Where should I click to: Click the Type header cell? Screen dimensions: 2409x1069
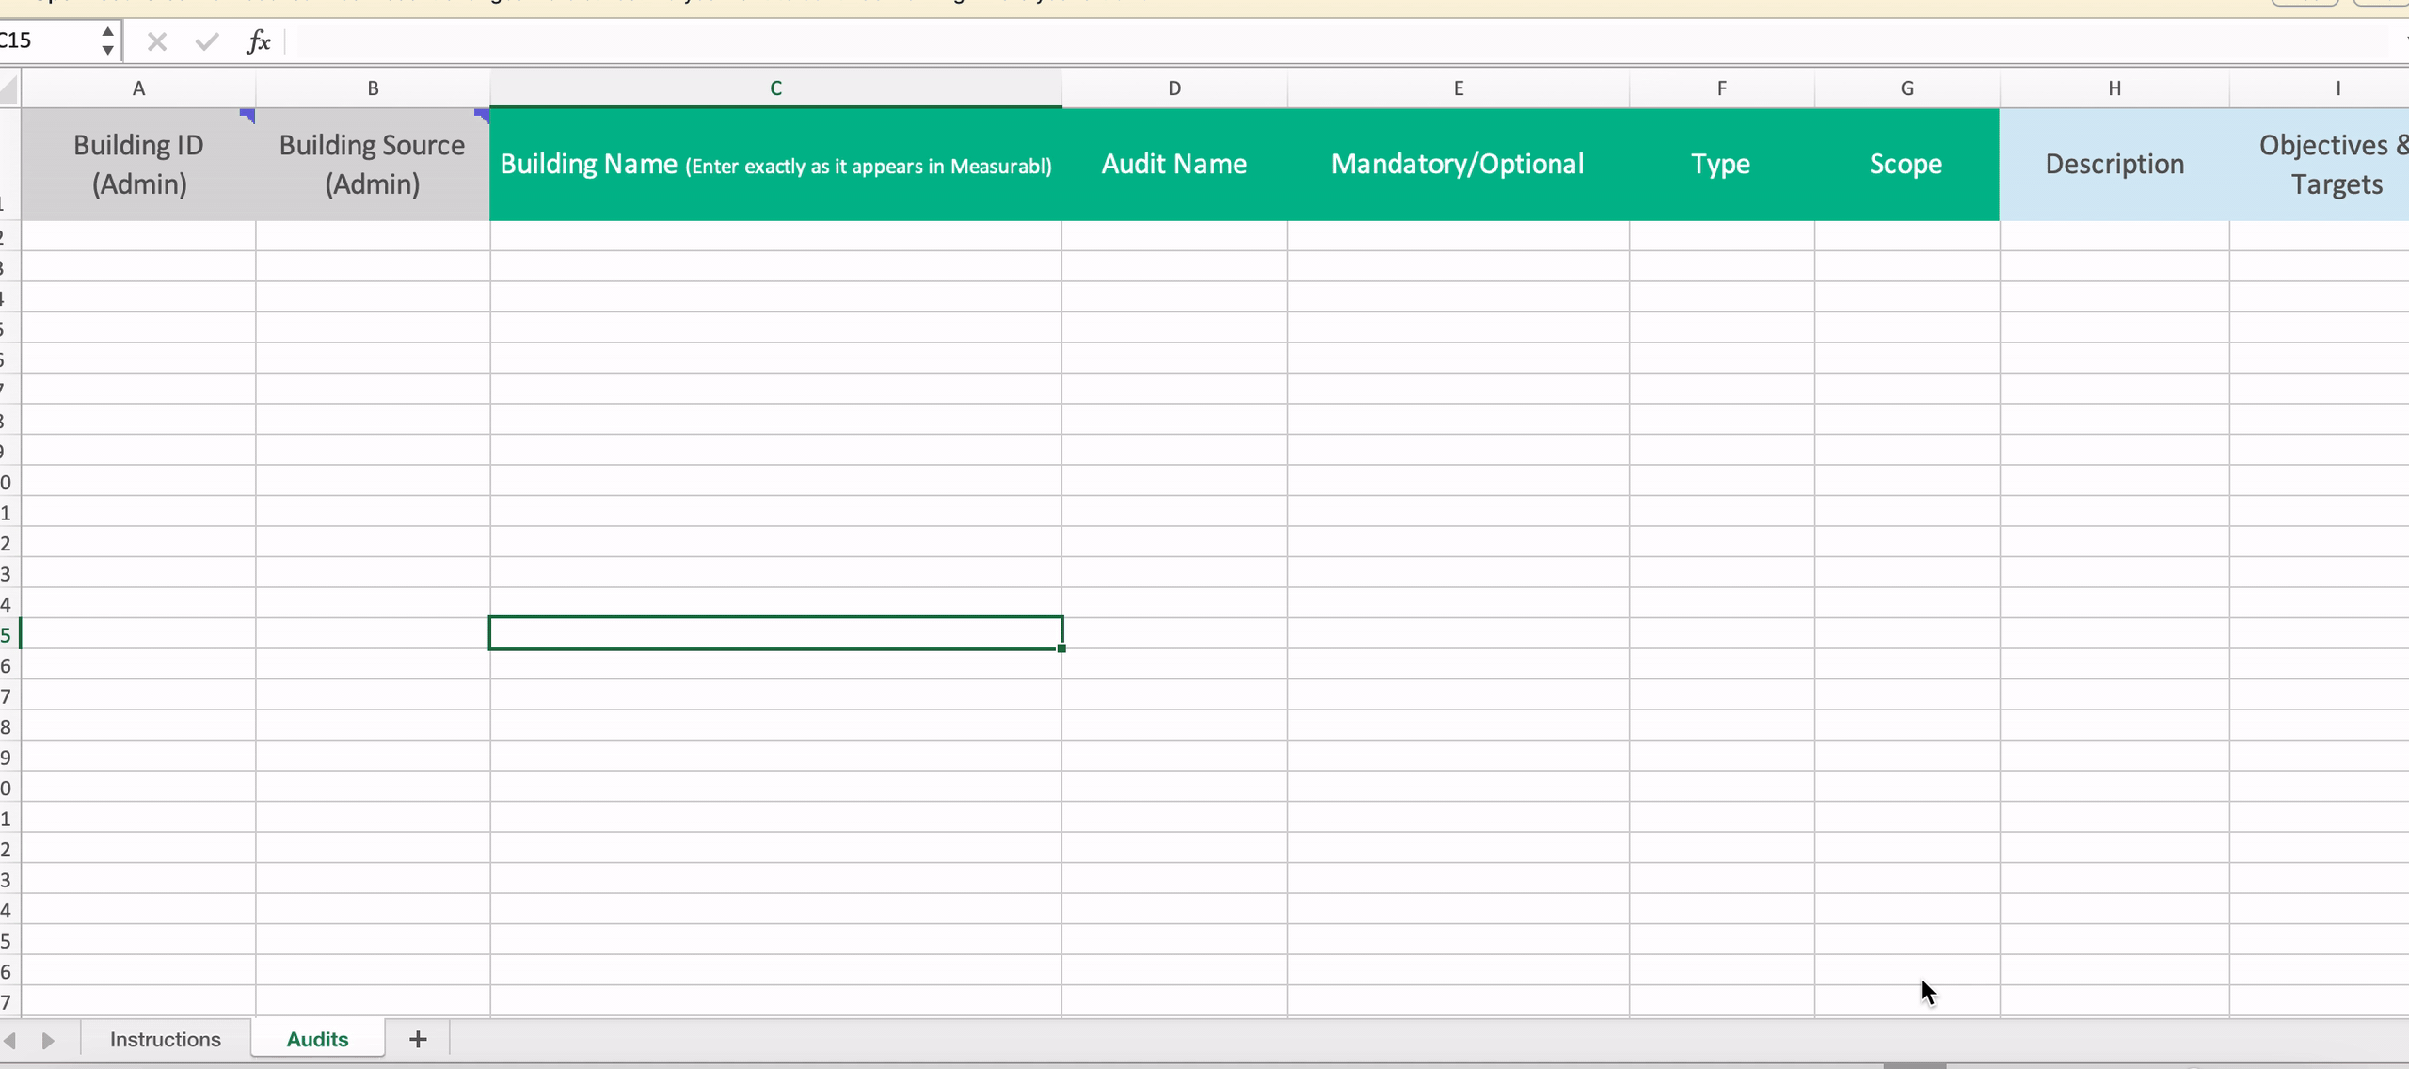[1722, 165]
